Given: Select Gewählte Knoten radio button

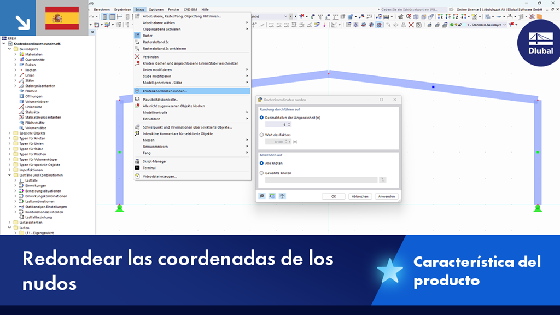Looking at the screenshot, I should click(262, 173).
